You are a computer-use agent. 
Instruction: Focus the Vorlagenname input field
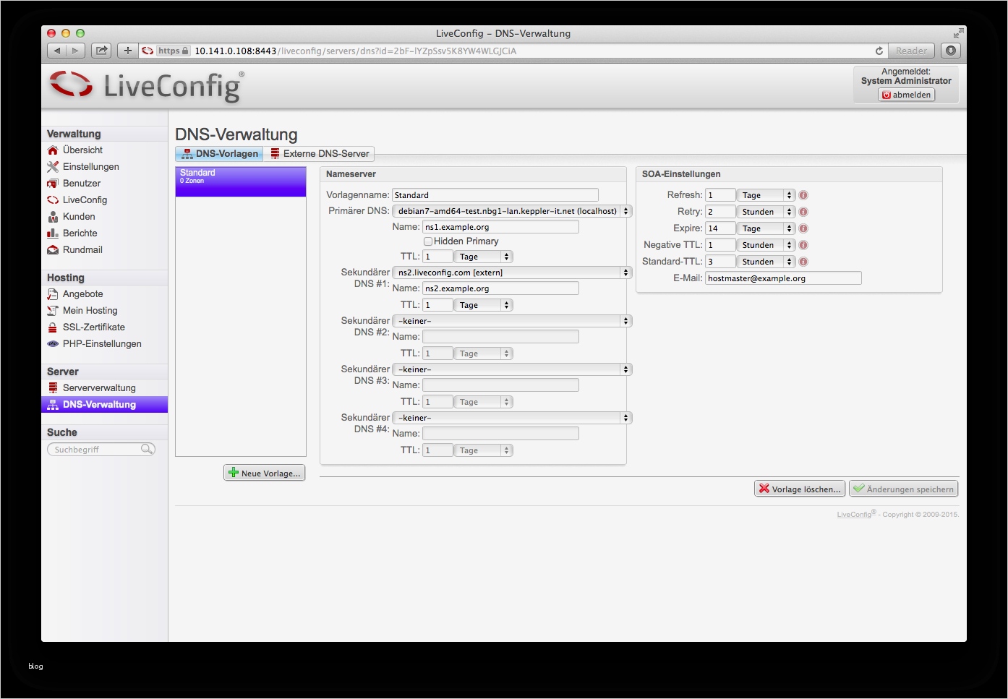(495, 195)
